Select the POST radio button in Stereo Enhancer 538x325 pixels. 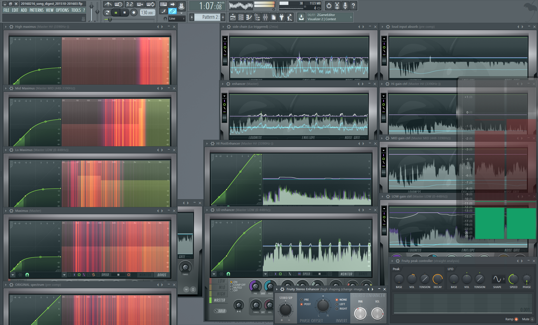[x=305, y=304]
